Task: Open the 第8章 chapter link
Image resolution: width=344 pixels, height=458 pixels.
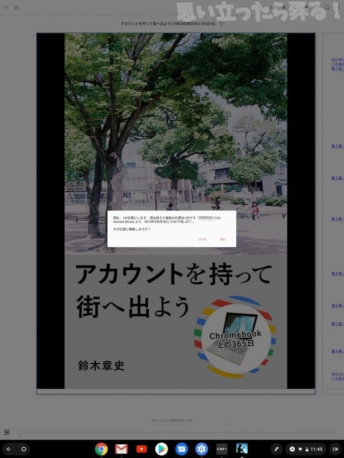Action: pos(338,351)
